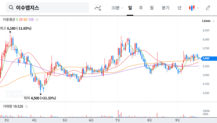The image size is (217, 123).
Task: Switch to the 년 yearly tab
Action: 179,8
